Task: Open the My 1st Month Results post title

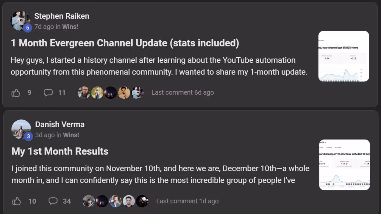Action: tap(60, 151)
